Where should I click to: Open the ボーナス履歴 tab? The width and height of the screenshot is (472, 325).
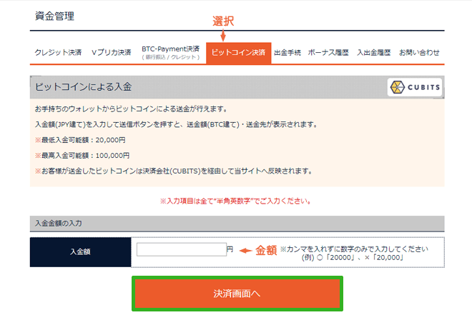point(328,53)
